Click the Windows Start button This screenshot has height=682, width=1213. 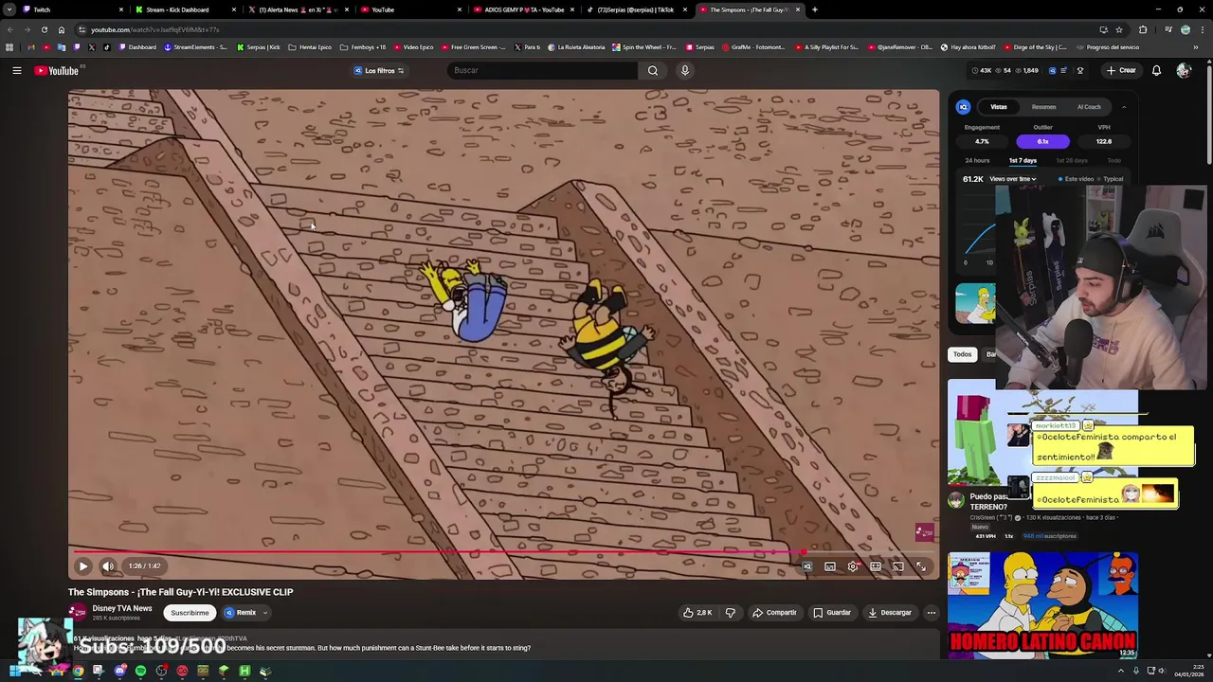14,671
